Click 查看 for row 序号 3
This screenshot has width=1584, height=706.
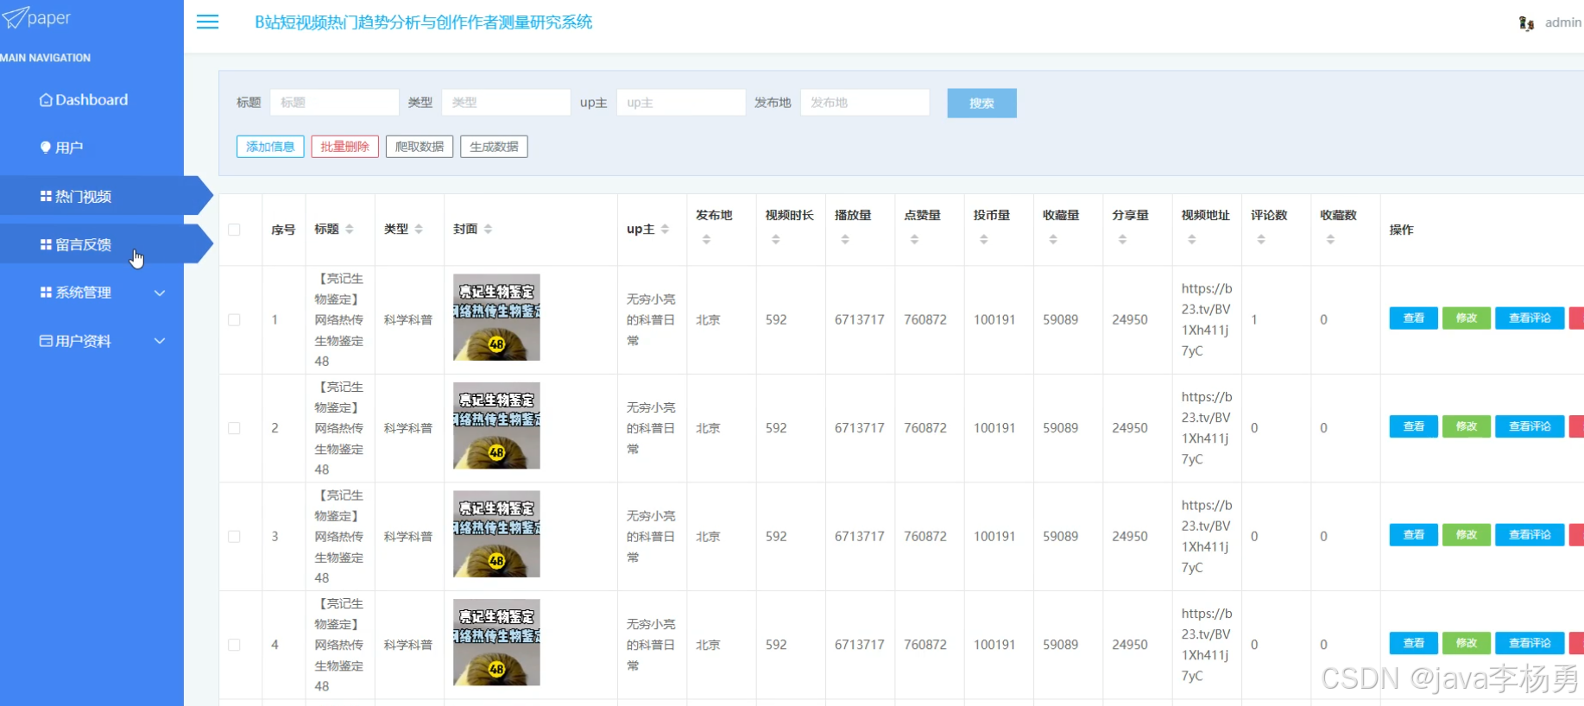pyautogui.click(x=1413, y=535)
